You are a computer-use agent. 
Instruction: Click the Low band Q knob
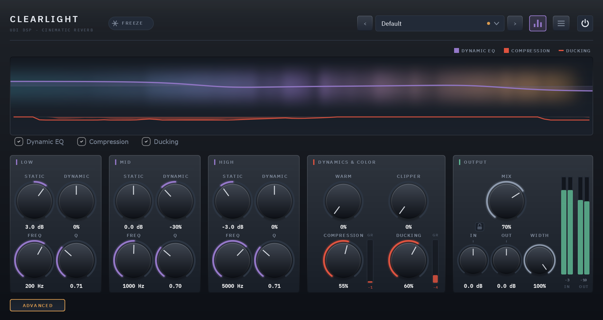point(76,260)
